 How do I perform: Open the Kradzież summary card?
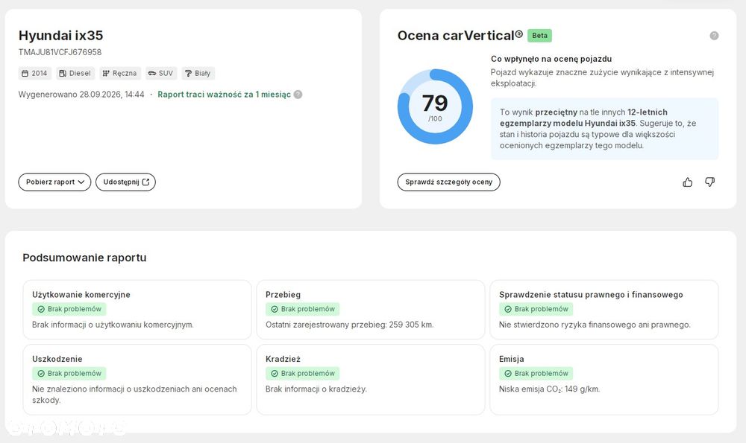(371, 380)
